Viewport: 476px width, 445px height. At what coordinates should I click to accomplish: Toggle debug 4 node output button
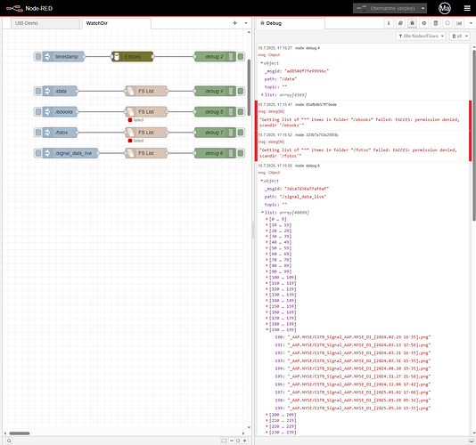point(241,91)
